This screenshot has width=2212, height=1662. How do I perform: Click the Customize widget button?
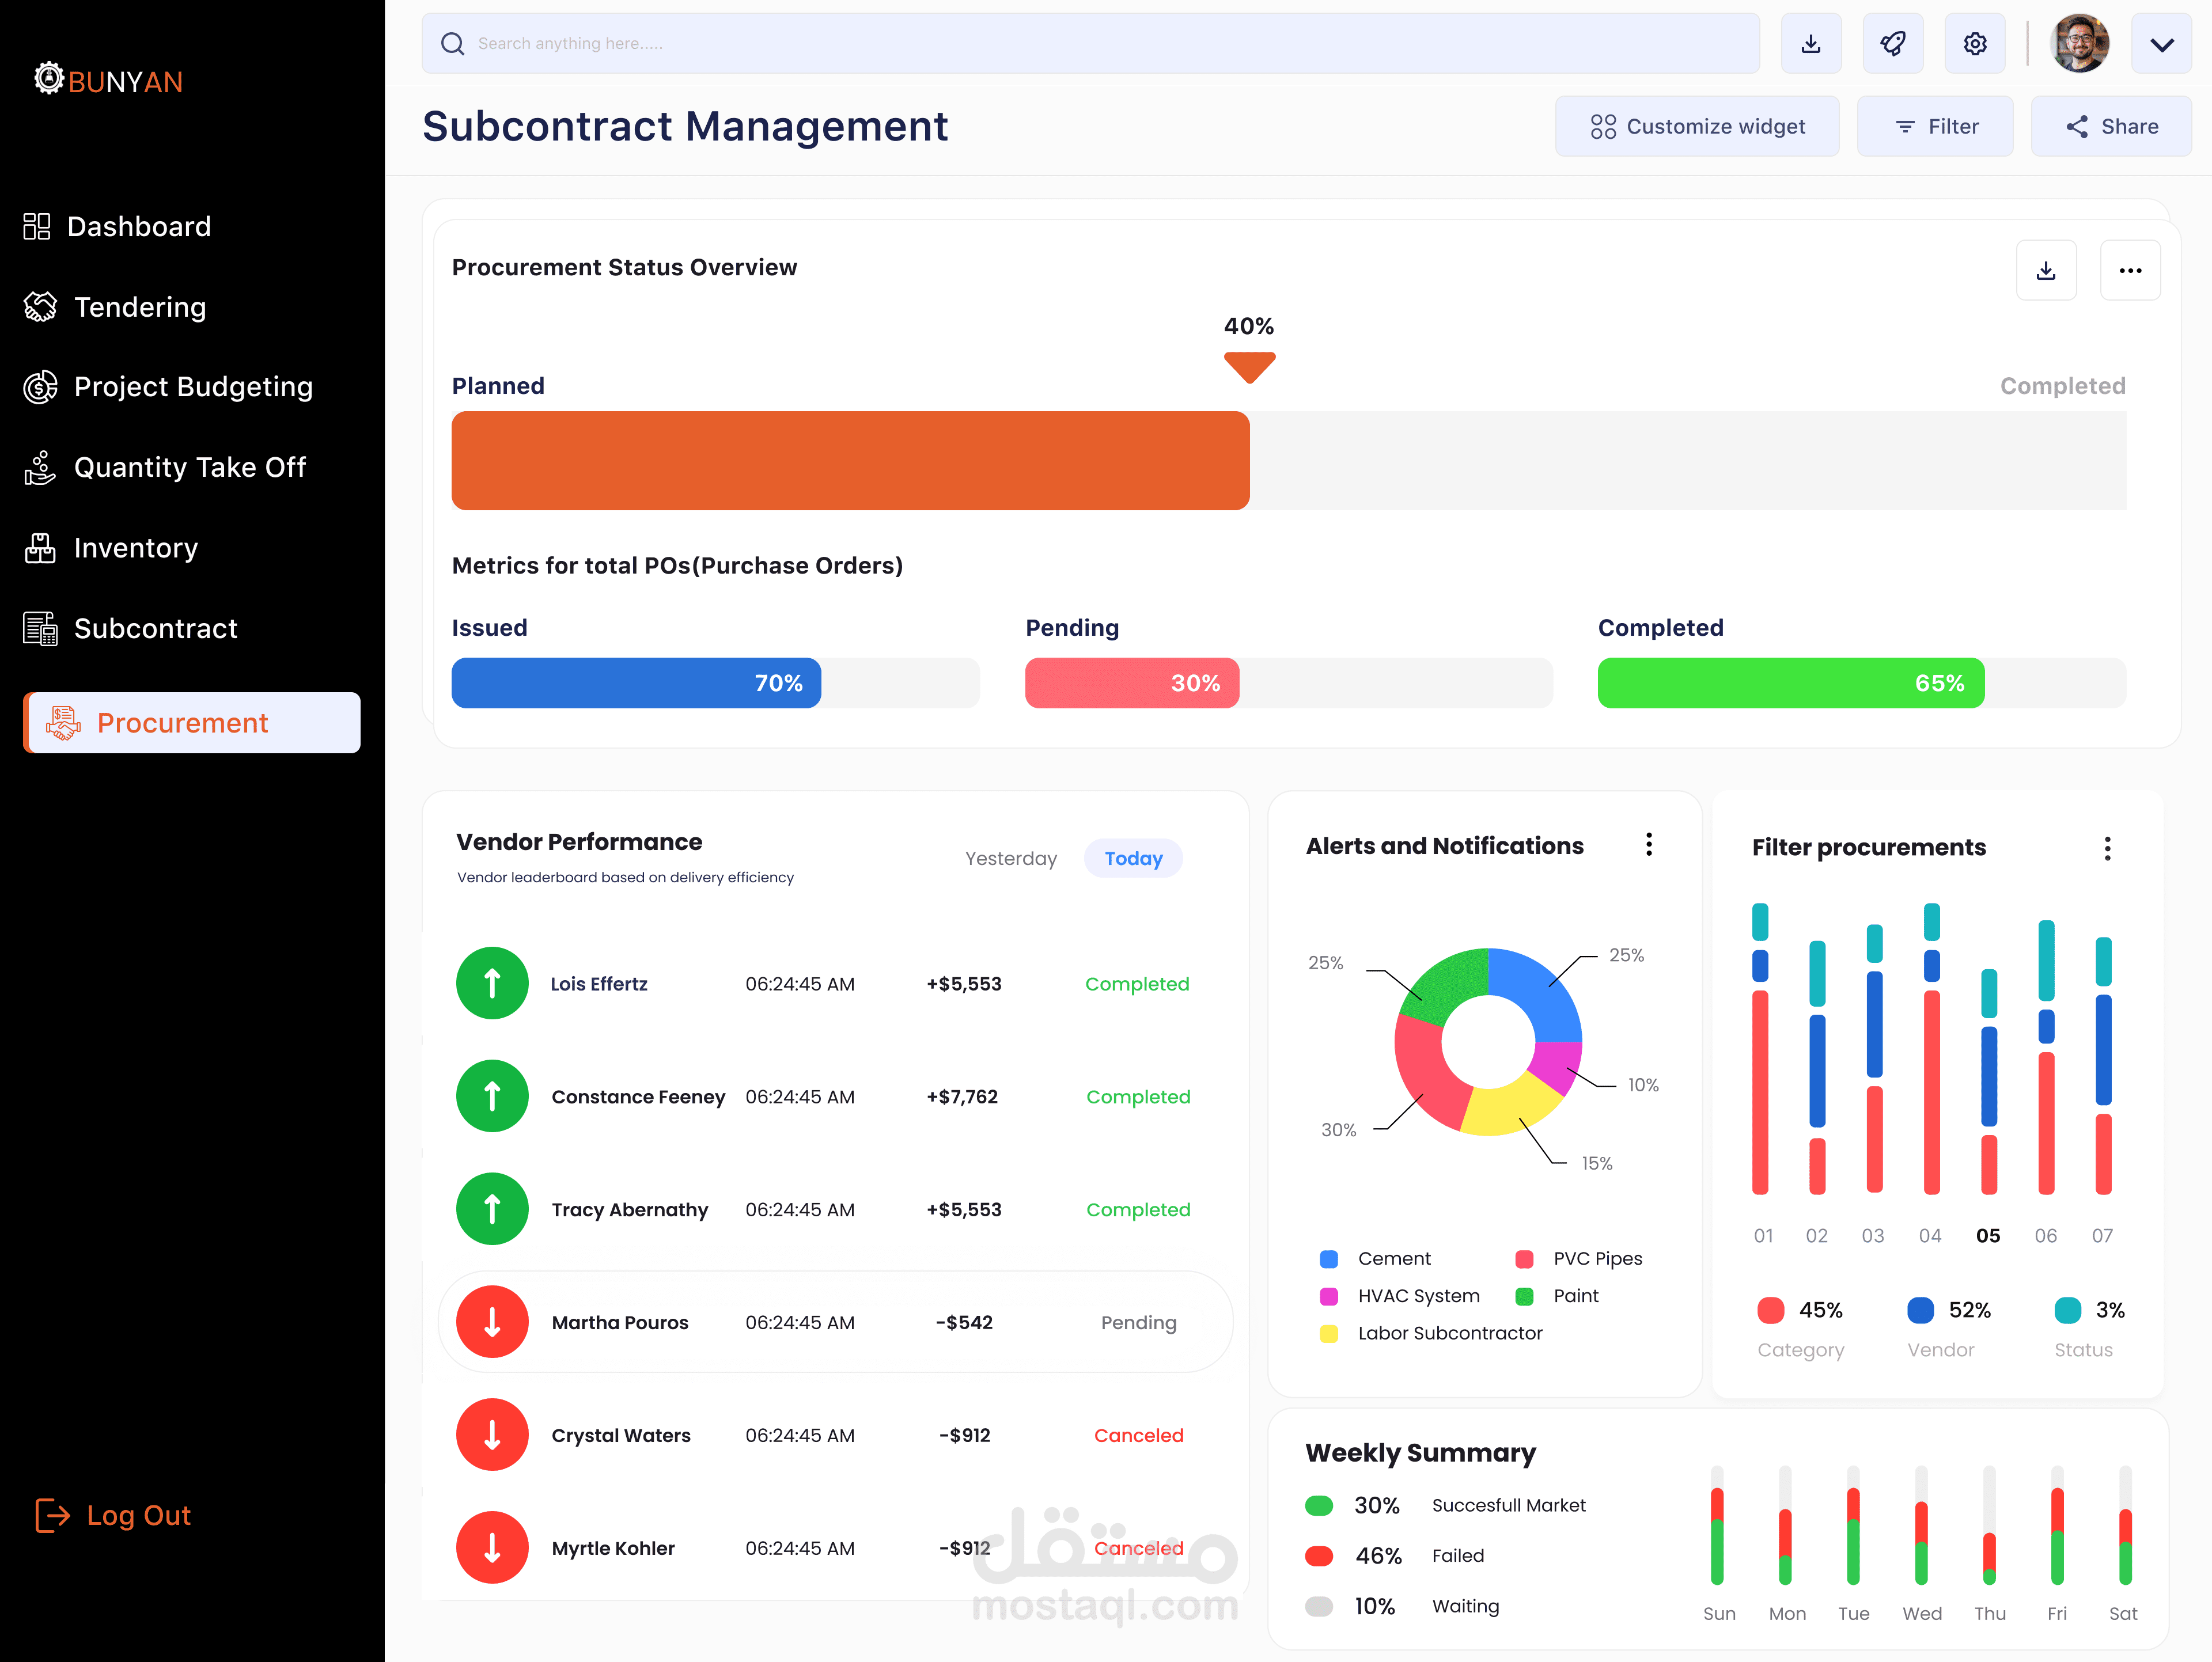coord(1696,126)
